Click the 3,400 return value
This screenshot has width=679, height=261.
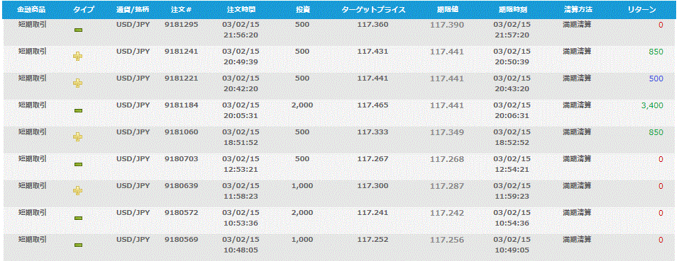tap(652, 105)
